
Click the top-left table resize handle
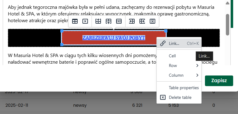62,31
